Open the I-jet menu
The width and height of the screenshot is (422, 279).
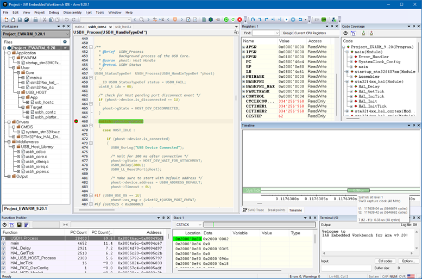pyautogui.click(x=89, y=13)
